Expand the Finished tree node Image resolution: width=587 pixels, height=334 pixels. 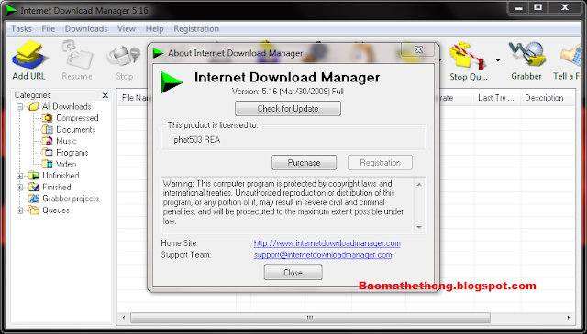[x=20, y=188]
